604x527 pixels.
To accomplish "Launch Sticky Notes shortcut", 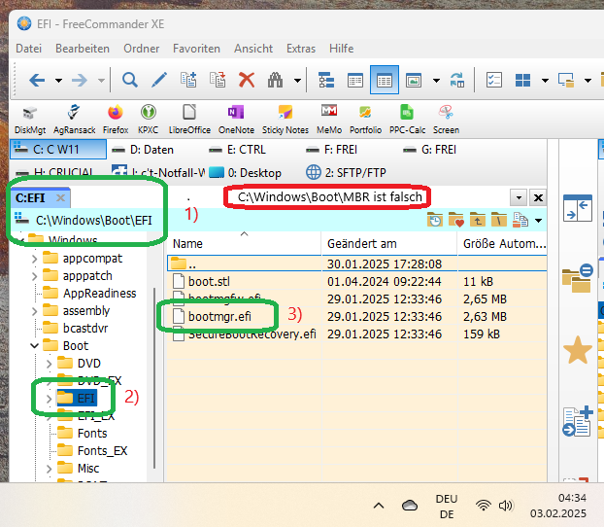I will pyautogui.click(x=285, y=120).
